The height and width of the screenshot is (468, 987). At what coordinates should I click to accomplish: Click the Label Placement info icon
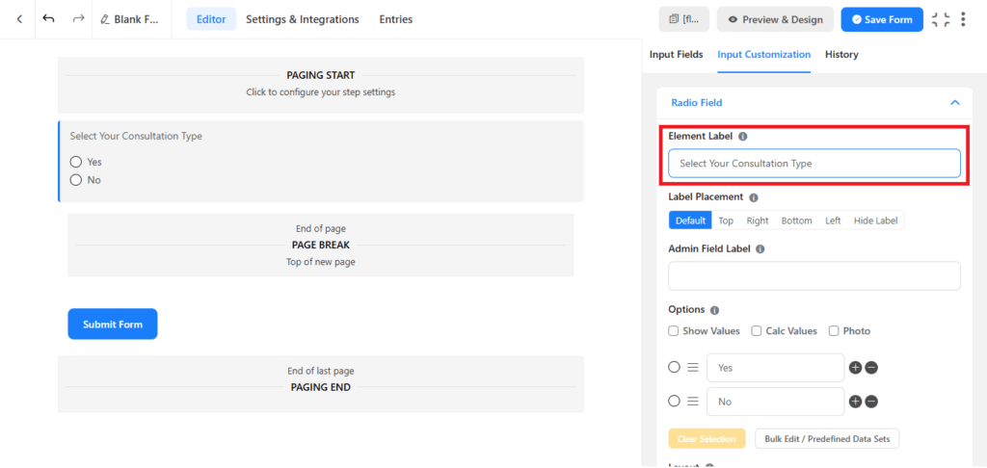coord(754,196)
